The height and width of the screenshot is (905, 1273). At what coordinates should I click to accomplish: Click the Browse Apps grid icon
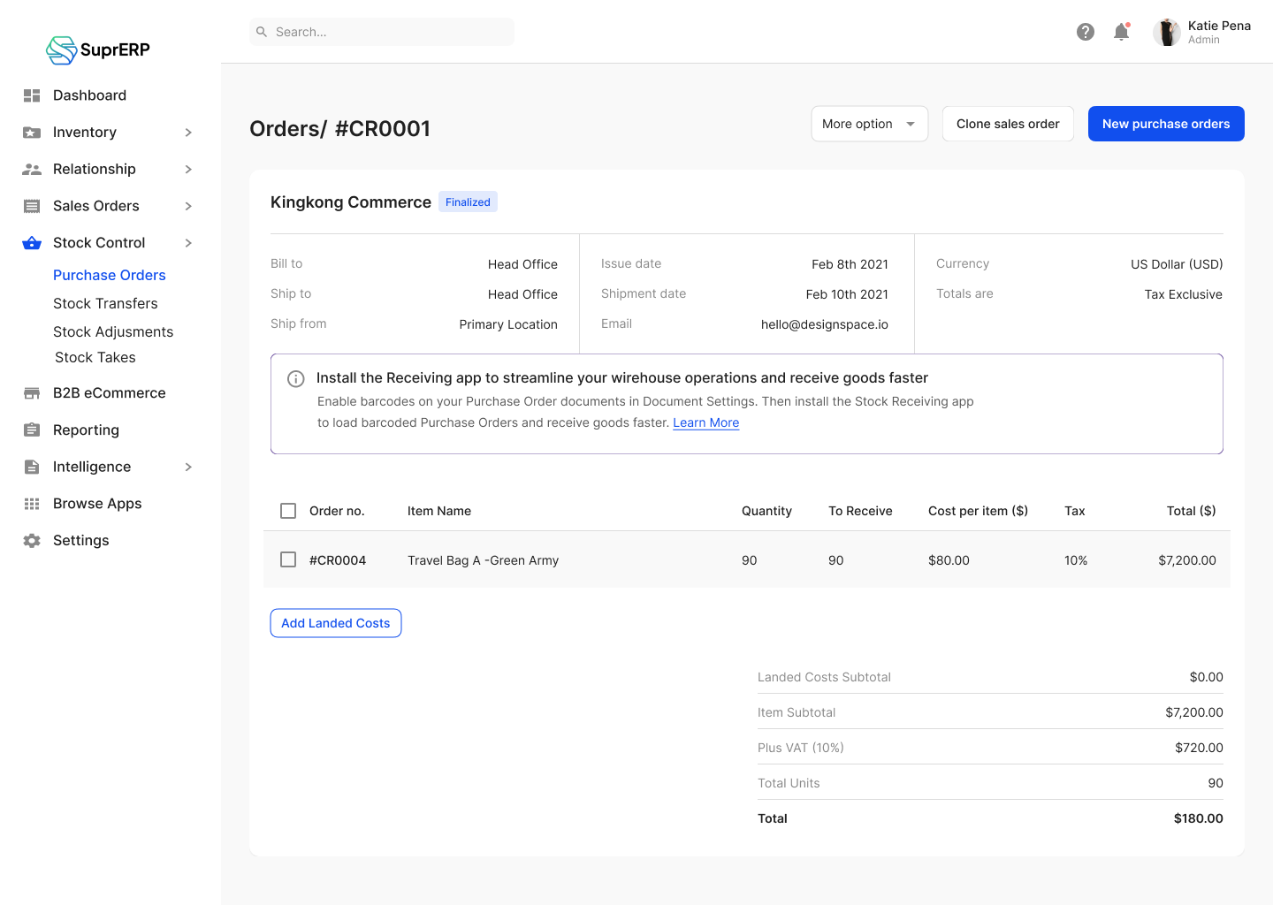32,504
